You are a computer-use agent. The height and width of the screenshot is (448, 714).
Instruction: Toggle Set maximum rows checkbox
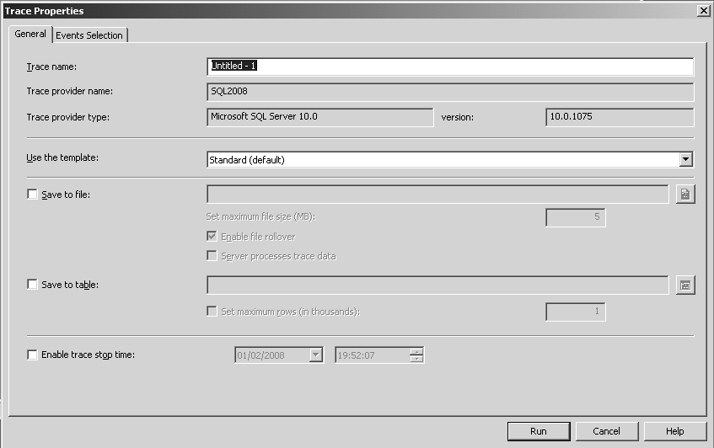[212, 311]
